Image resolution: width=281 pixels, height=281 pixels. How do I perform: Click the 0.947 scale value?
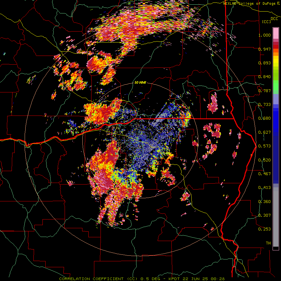click(264, 49)
